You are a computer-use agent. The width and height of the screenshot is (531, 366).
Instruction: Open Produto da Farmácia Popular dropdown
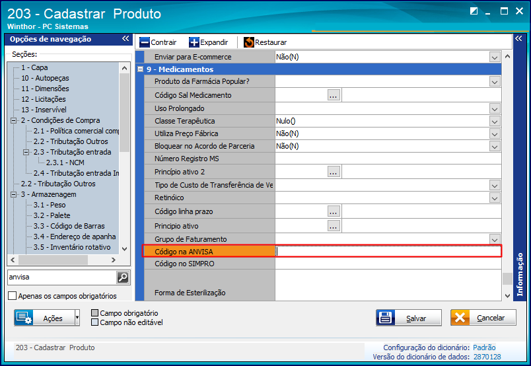(x=495, y=81)
